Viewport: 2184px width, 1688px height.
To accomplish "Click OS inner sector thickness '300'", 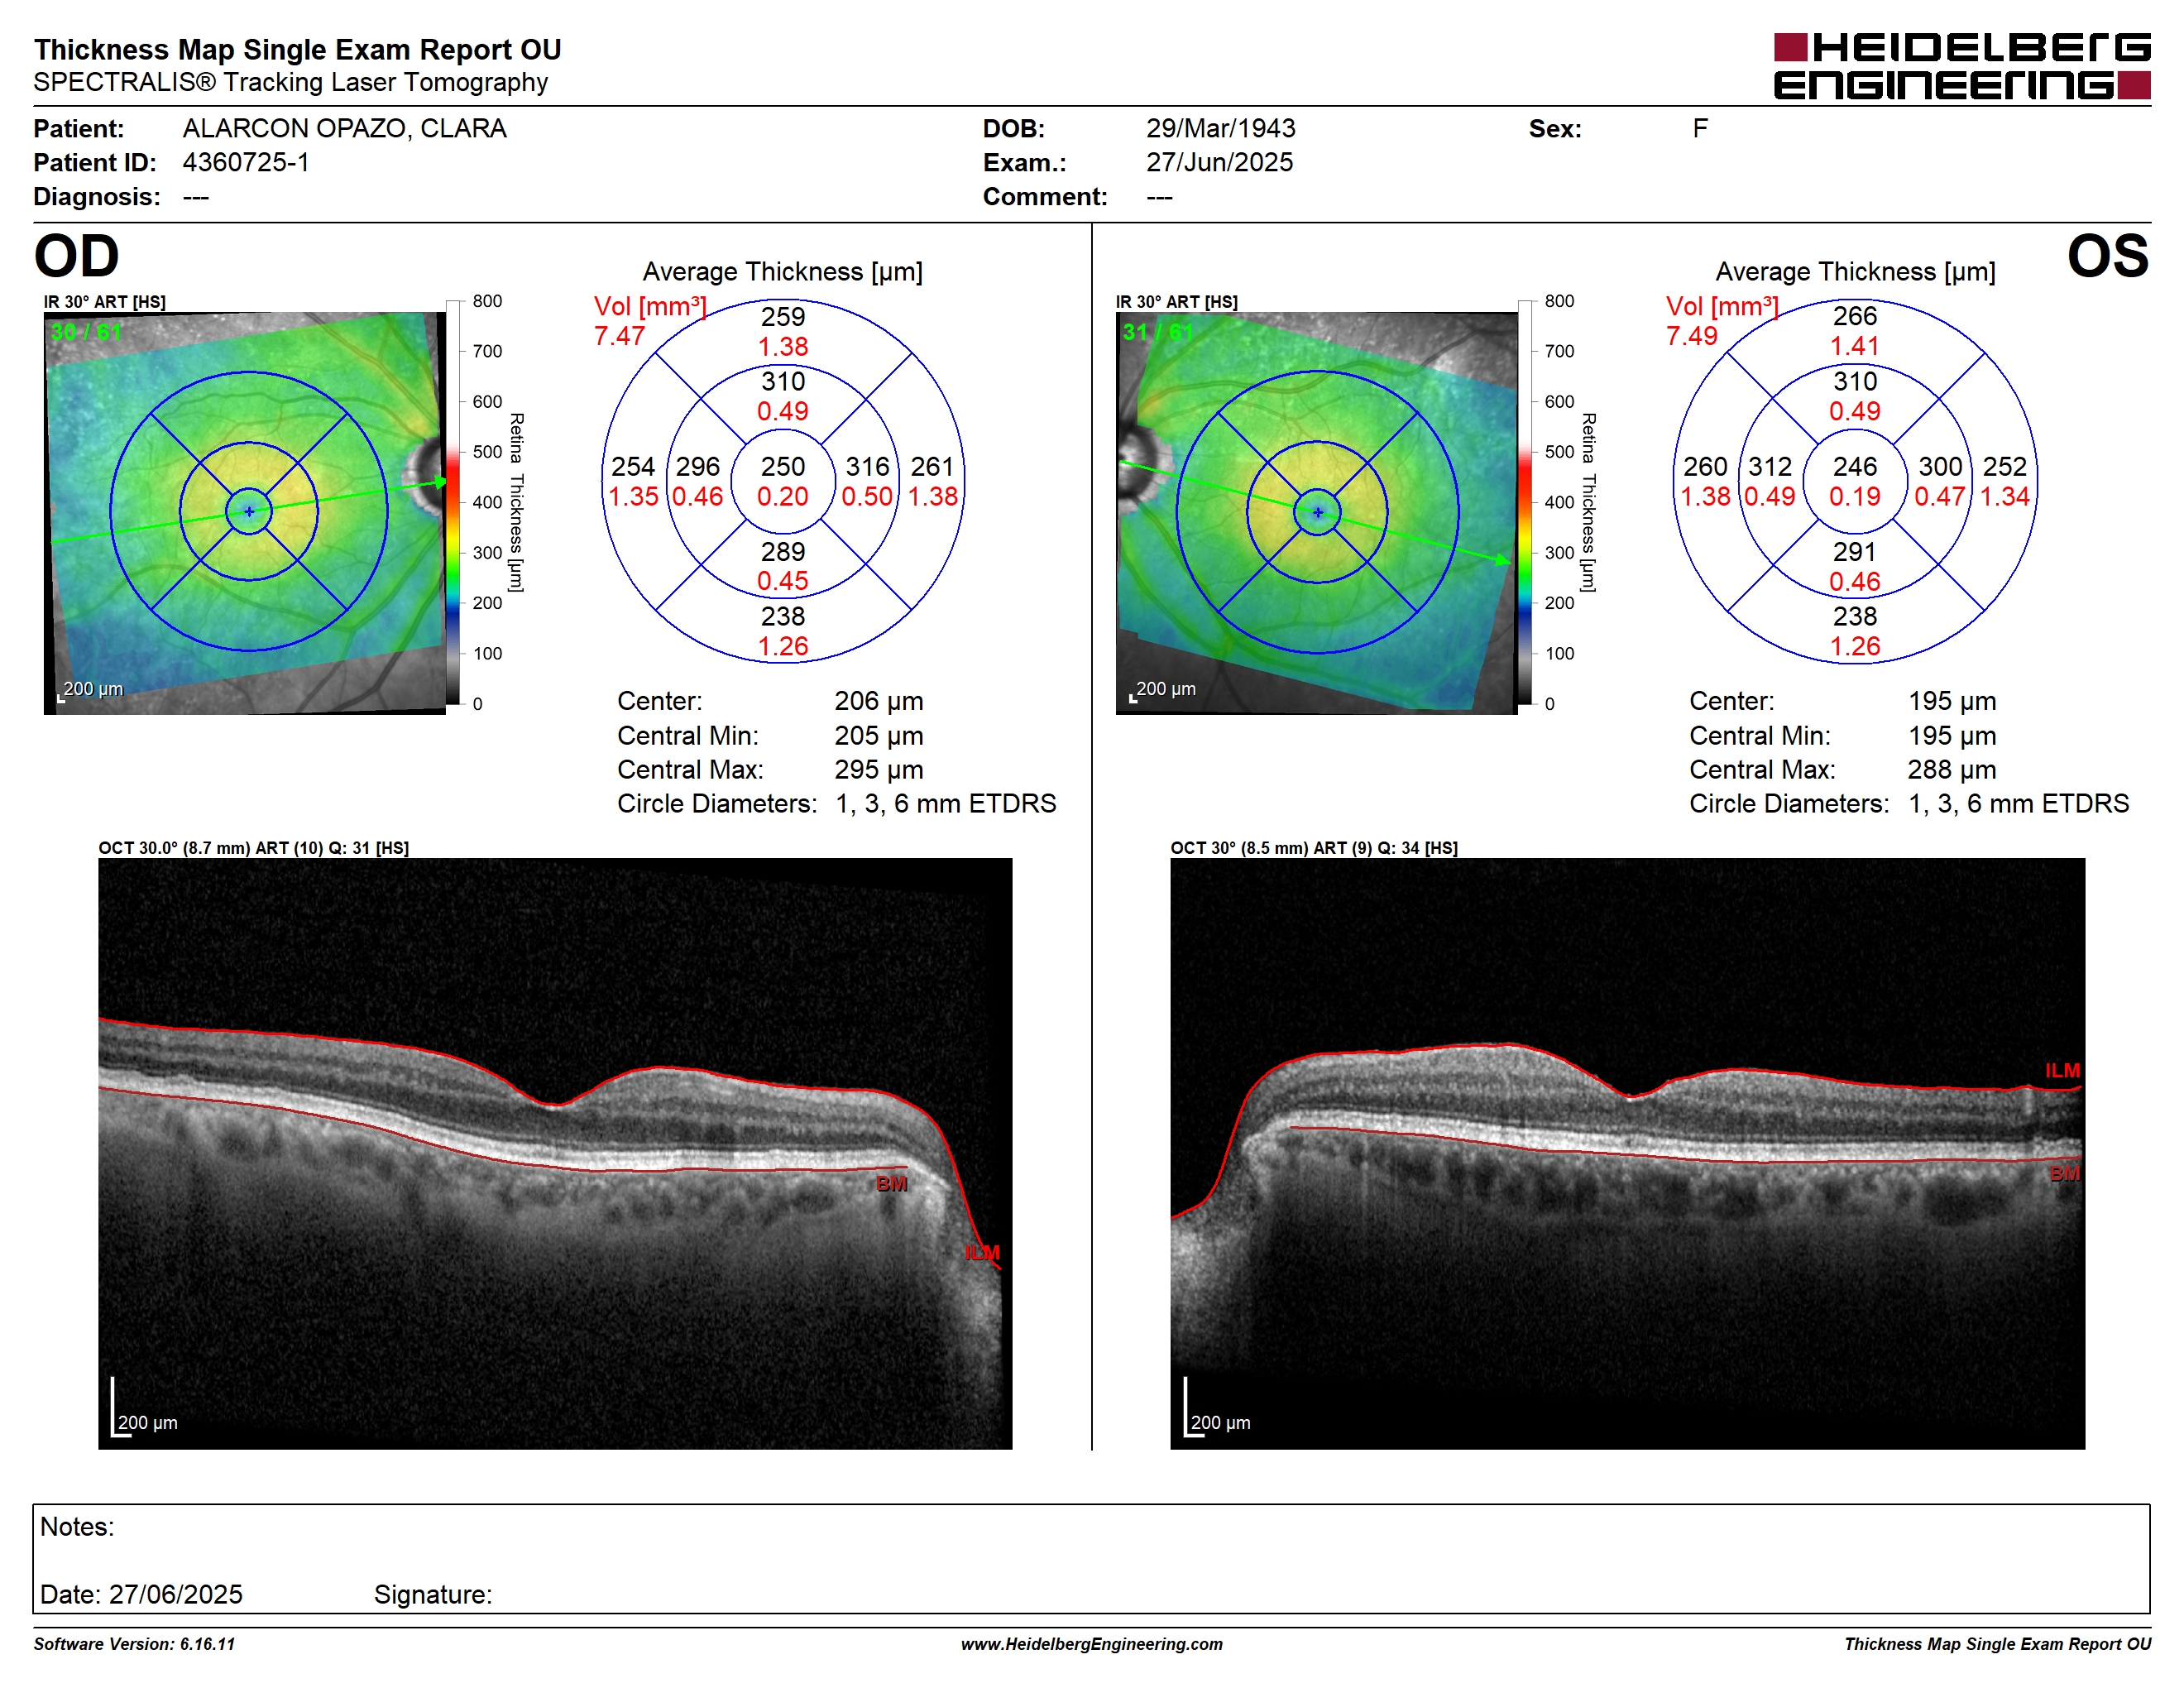I will click(1940, 467).
